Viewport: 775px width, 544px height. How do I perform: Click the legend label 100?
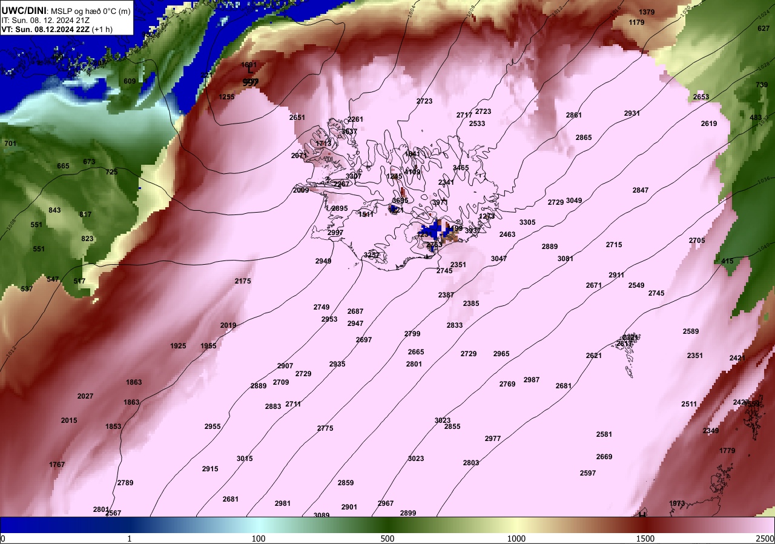point(259,539)
